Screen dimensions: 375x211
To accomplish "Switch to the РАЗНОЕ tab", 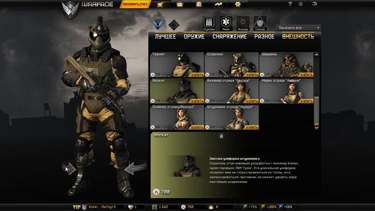I will tap(264, 36).
